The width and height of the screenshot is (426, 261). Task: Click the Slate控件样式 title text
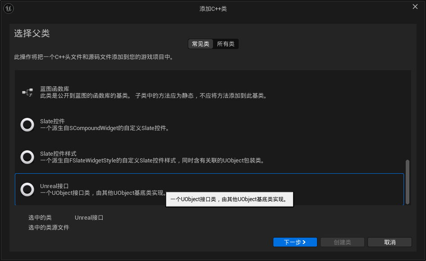[58, 153]
